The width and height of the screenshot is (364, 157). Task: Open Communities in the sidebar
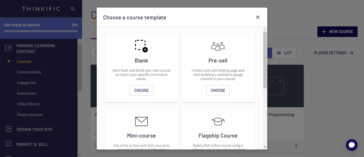[29, 72]
